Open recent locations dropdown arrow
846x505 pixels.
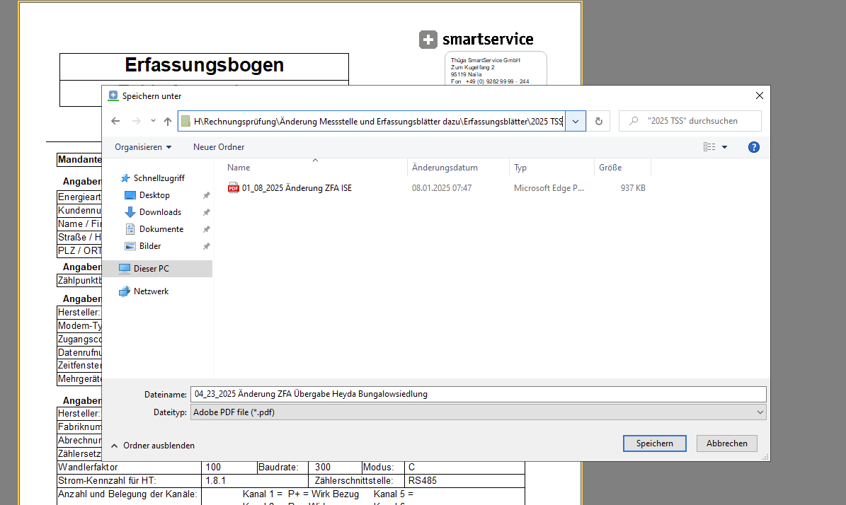tap(153, 121)
